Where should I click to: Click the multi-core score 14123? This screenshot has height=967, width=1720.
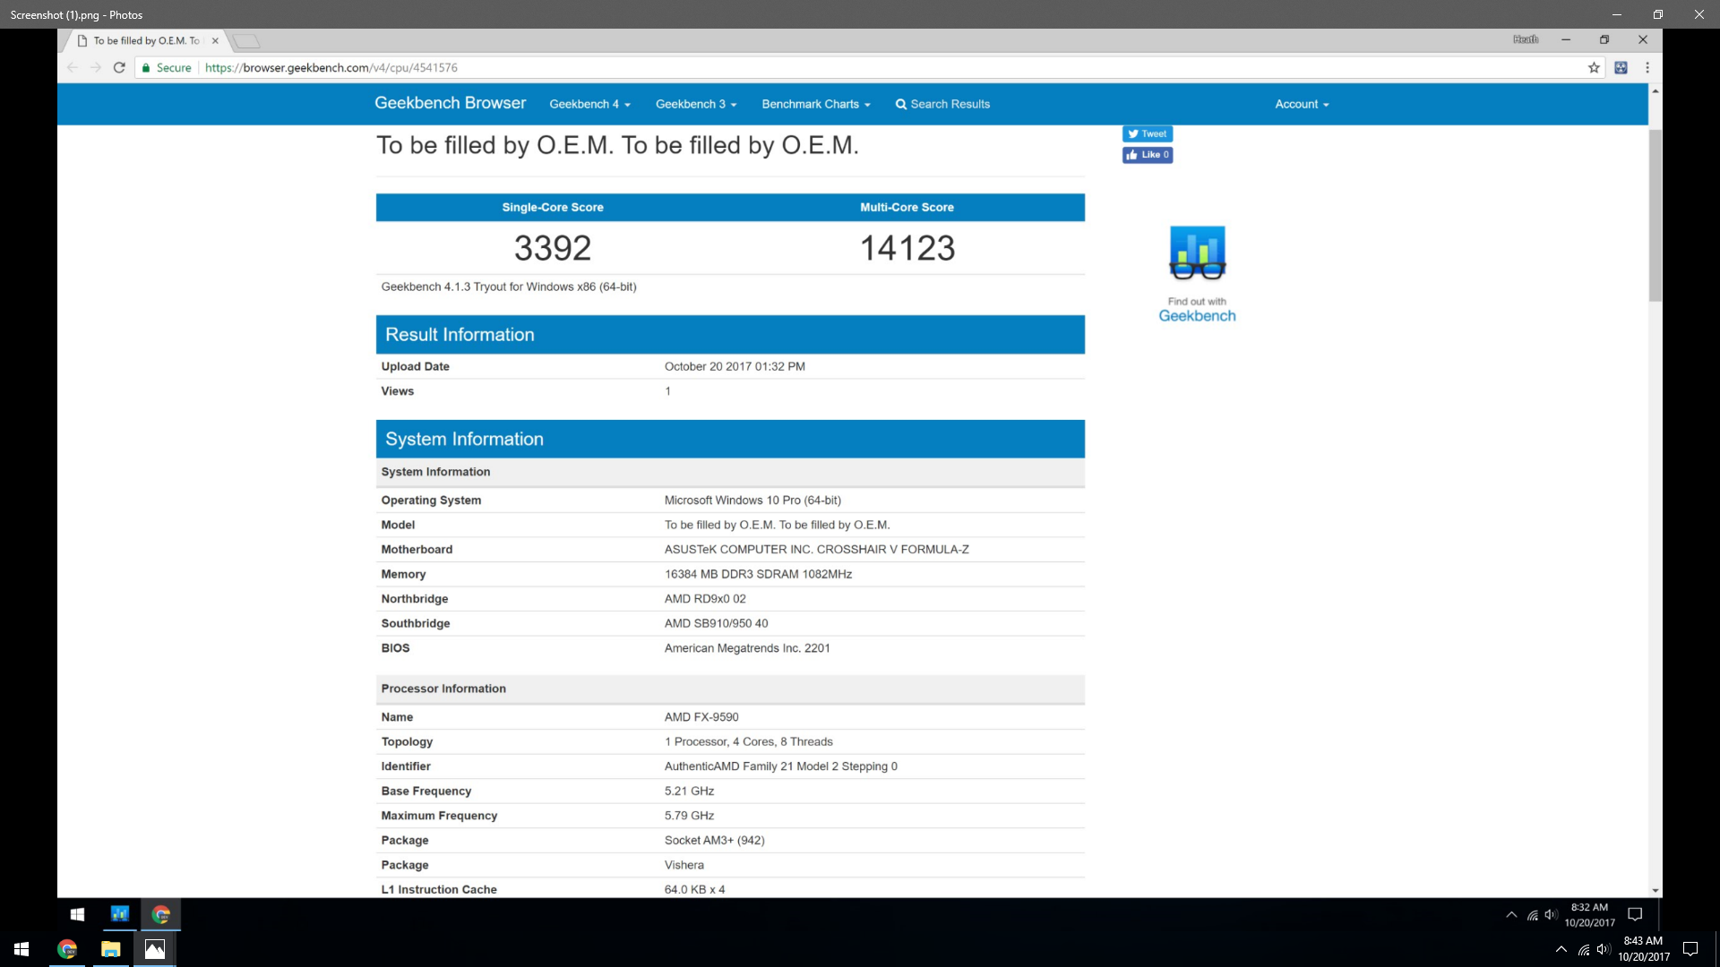[x=907, y=248]
